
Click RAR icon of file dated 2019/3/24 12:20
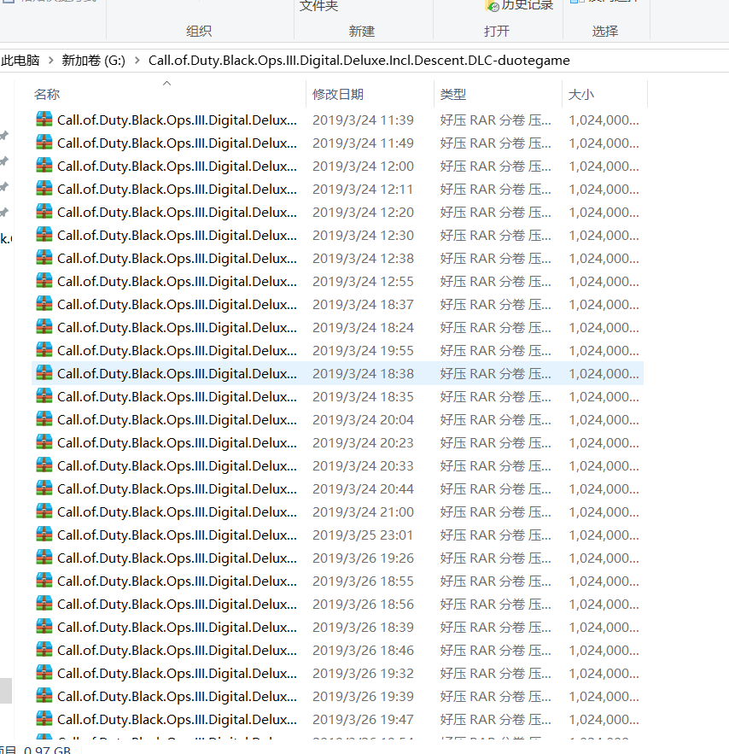tap(44, 212)
